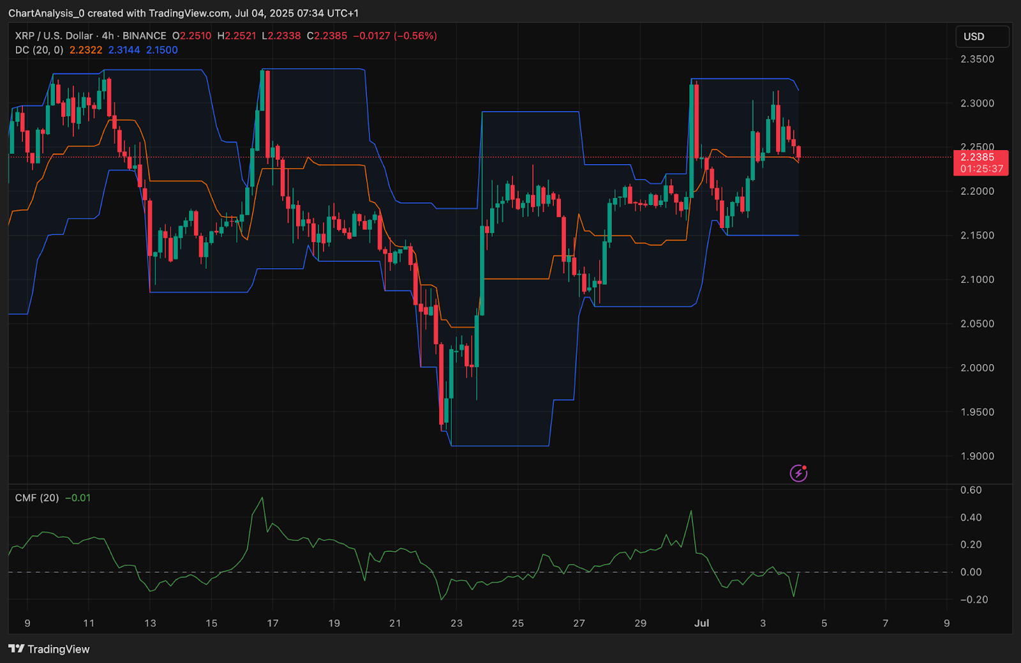Click the Jul label on the time axis

point(701,623)
